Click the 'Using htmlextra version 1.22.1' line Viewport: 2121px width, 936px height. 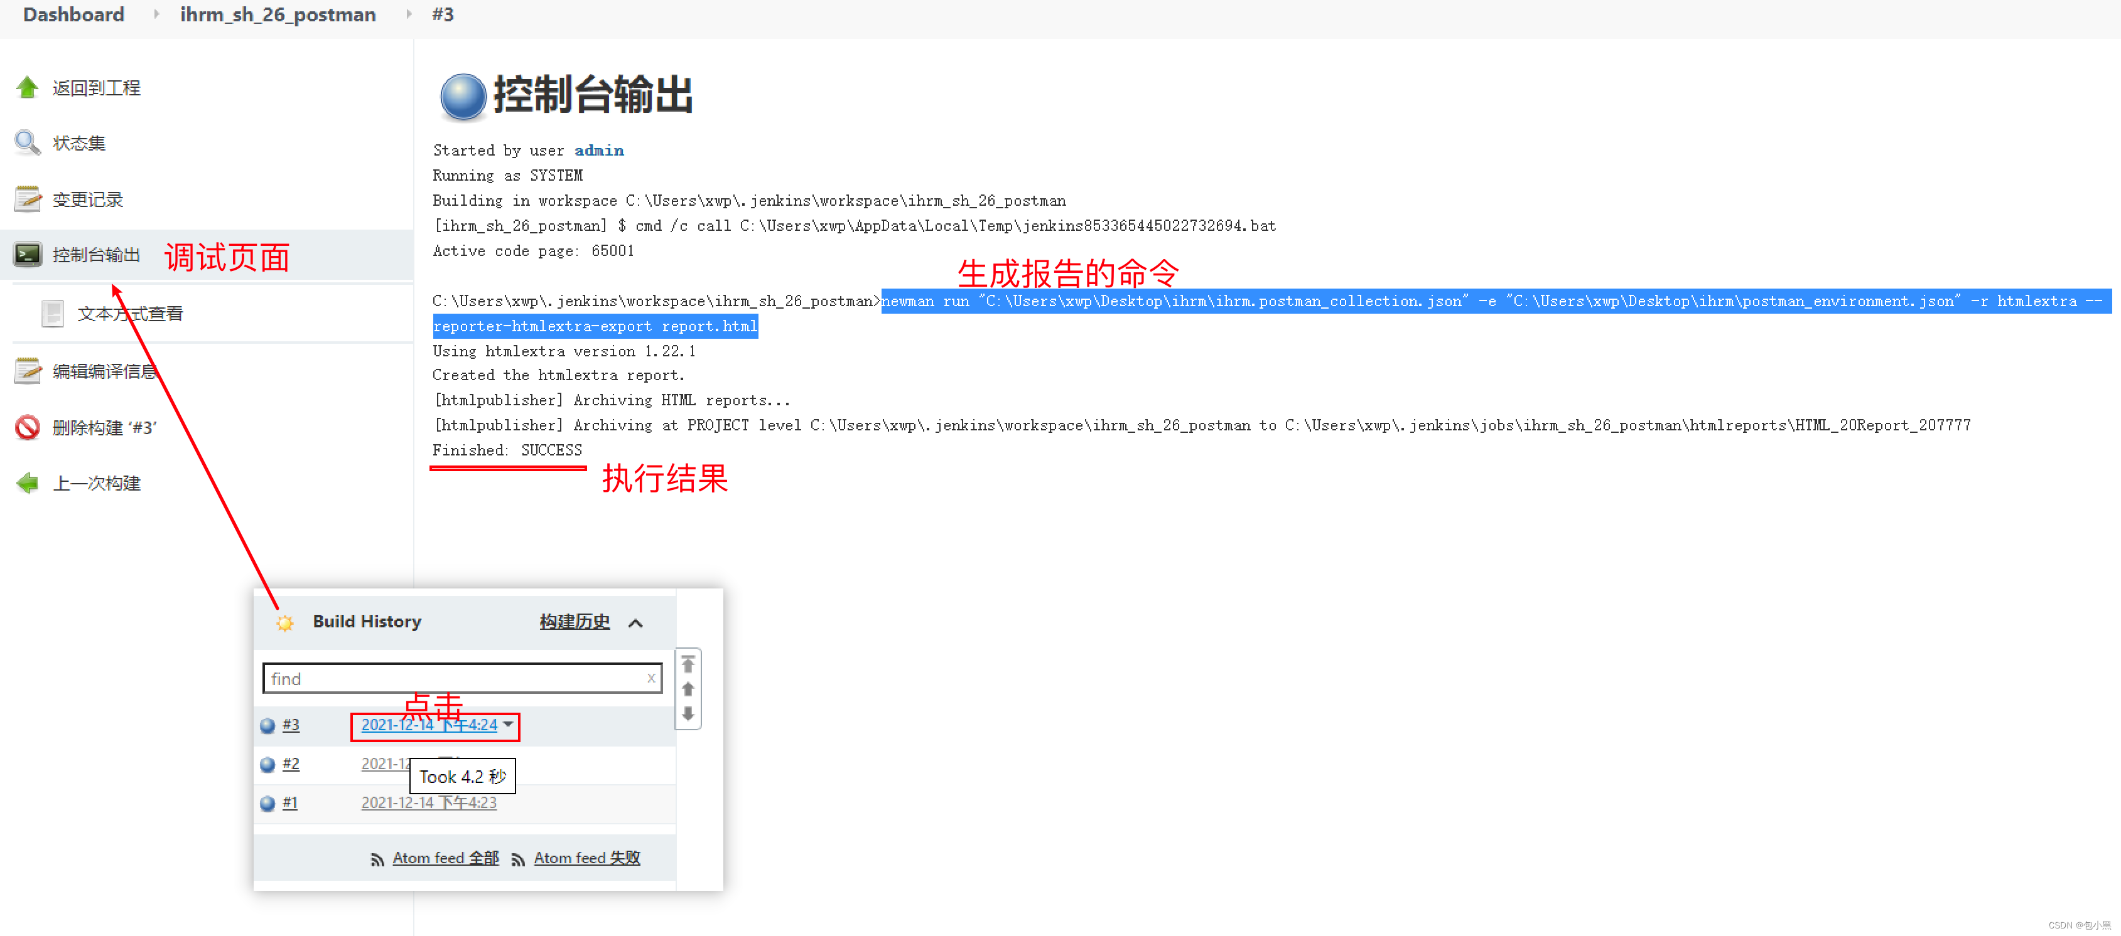click(564, 351)
